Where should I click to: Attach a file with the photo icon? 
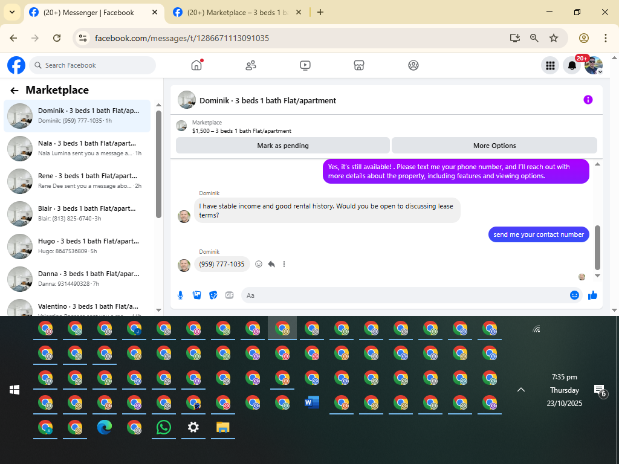(196, 295)
